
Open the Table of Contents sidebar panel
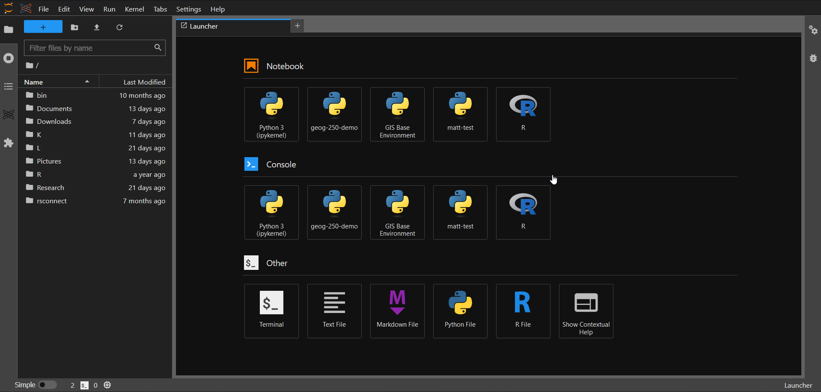[9, 87]
